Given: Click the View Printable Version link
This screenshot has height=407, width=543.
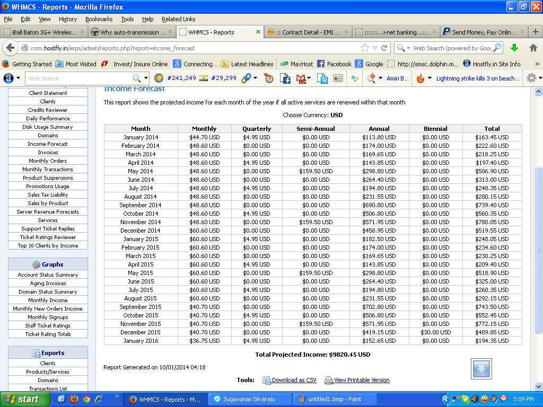Looking at the screenshot, I should 361,380.
